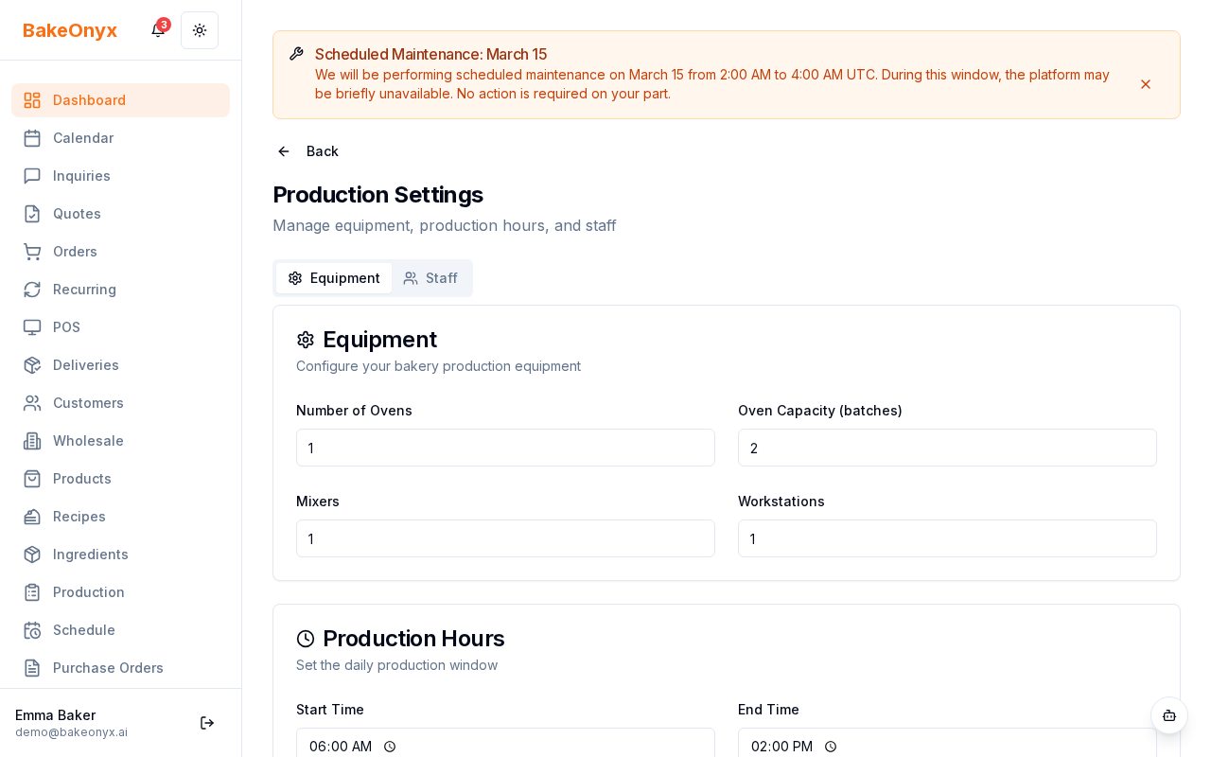Click the End Time field showing 02:00 PM

tap(947, 747)
